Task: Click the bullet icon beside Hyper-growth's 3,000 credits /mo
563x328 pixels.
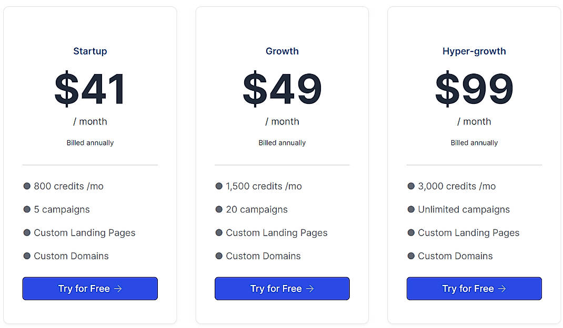Action: (411, 186)
